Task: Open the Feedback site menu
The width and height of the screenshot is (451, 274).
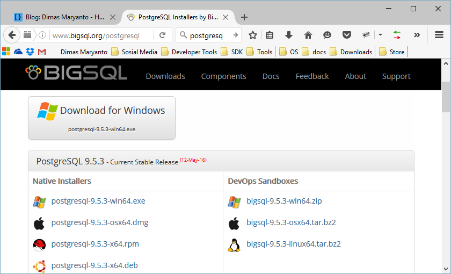Action: pos(312,76)
